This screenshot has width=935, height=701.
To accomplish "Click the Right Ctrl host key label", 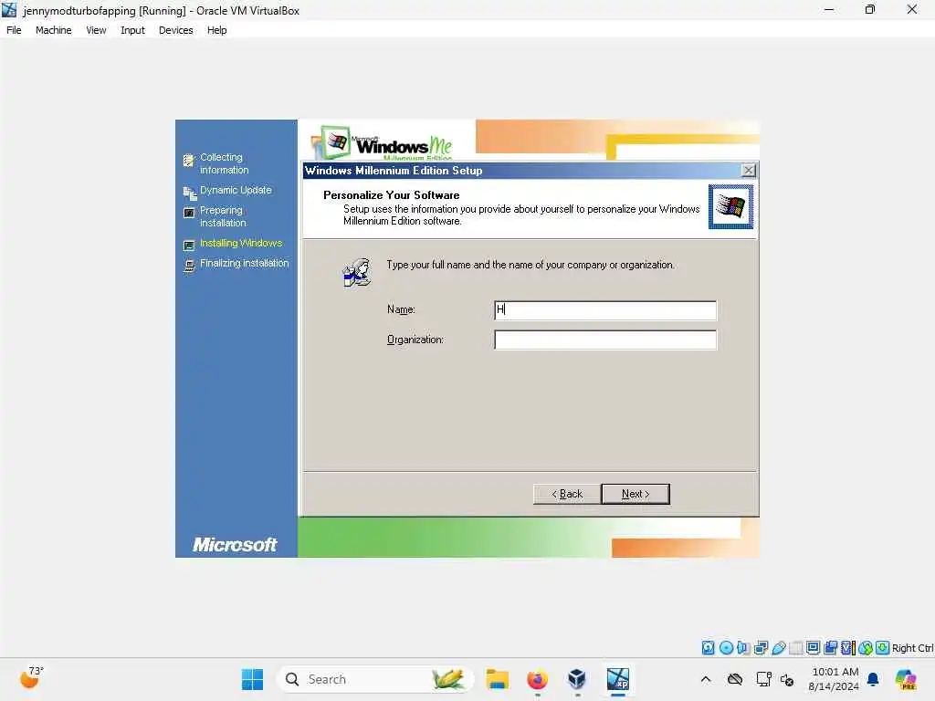I will pyautogui.click(x=912, y=648).
